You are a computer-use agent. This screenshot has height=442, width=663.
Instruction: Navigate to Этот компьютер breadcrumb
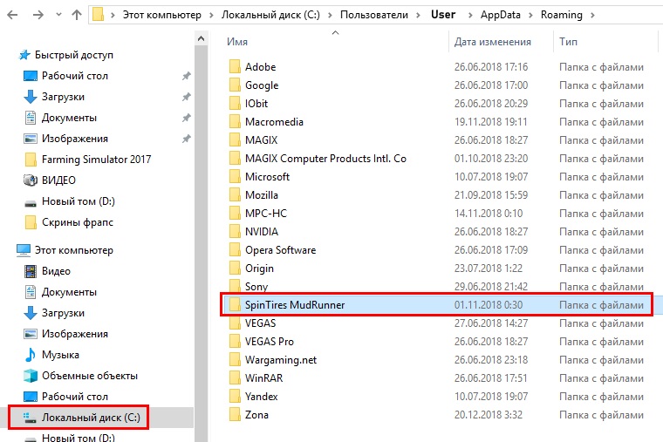pos(162,15)
